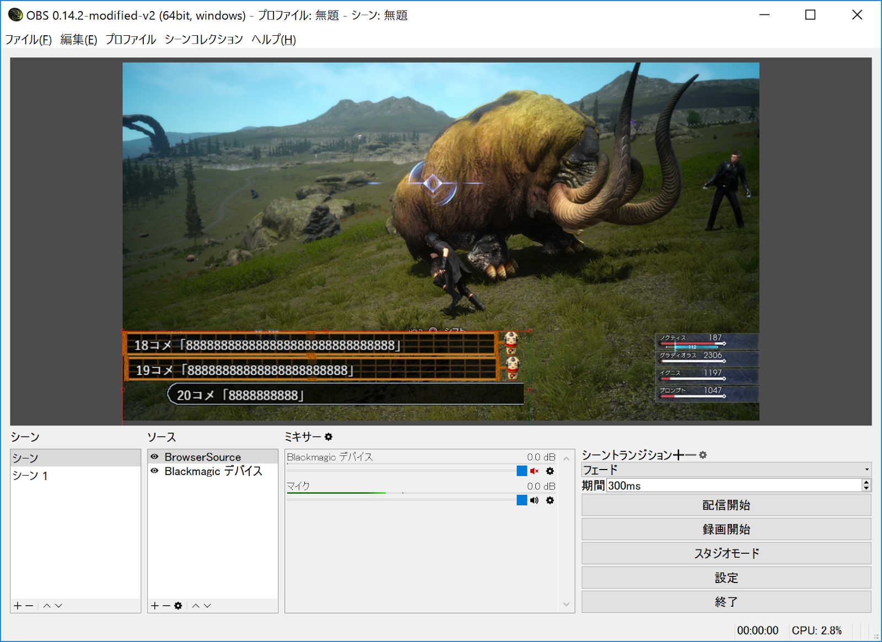This screenshot has width=882, height=642.
Task: Remove the selected source with the minus icon
Action: 166,606
